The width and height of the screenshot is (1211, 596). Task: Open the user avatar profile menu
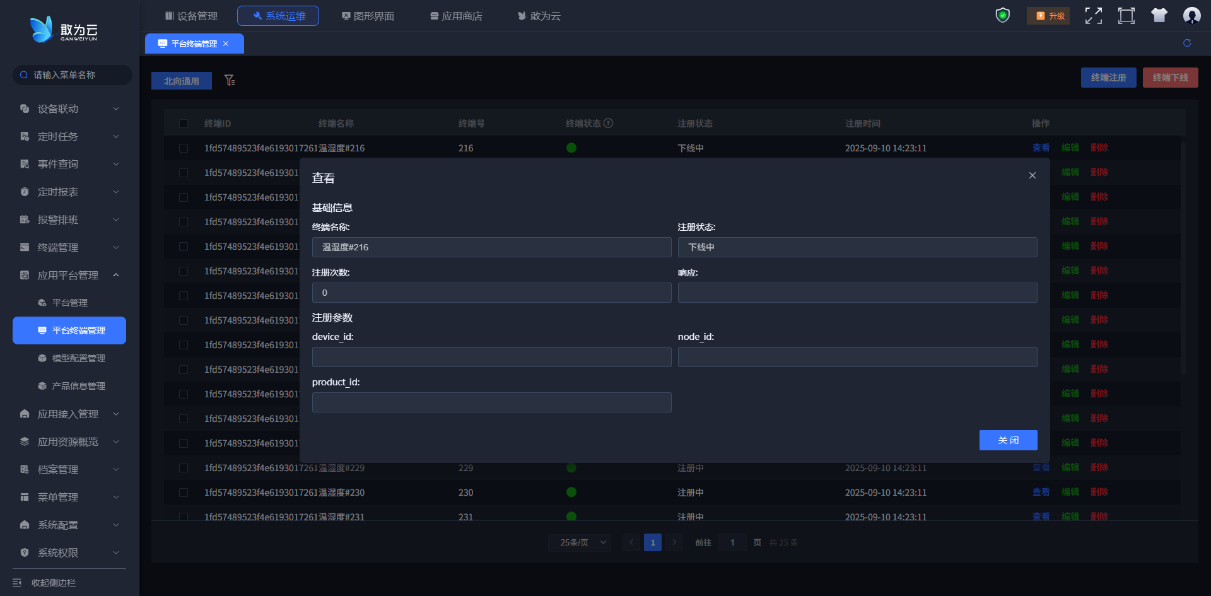tap(1191, 16)
